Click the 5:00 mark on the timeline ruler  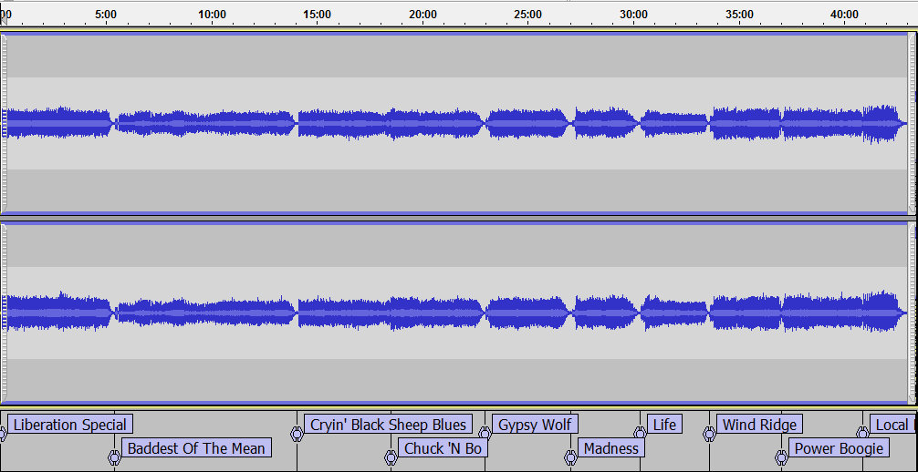pyautogui.click(x=105, y=14)
